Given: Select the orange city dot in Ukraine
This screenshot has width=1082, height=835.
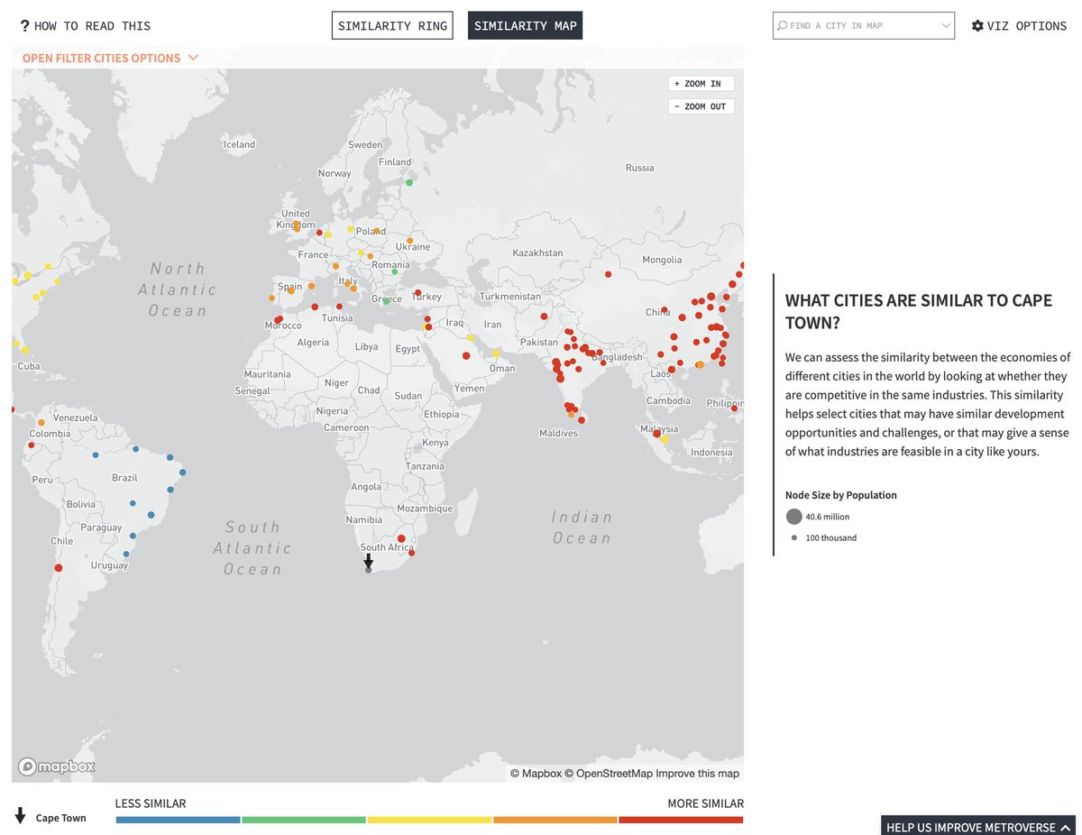Looking at the screenshot, I should 409,241.
